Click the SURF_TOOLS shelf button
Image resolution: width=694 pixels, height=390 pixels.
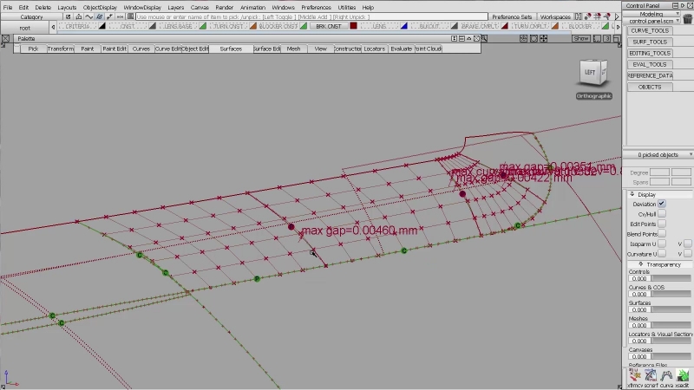point(650,42)
